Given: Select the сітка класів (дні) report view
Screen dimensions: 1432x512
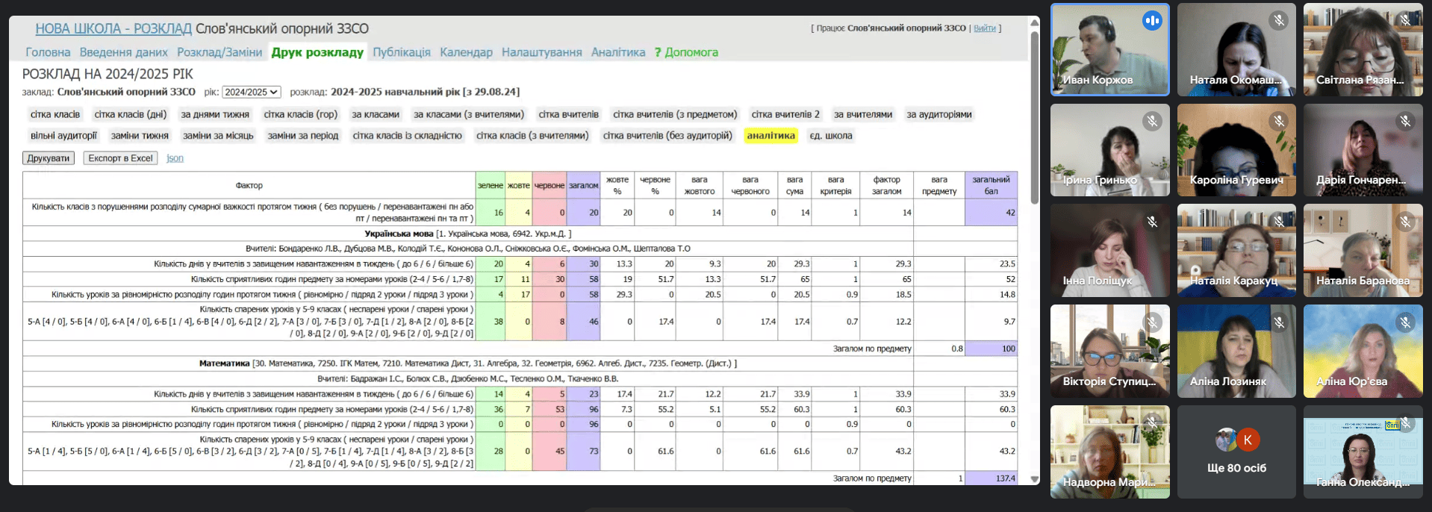Looking at the screenshot, I should click(x=131, y=115).
